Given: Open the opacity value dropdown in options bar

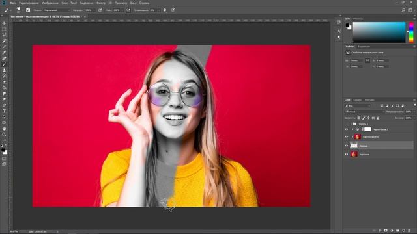Looking at the screenshot, I should (94, 10).
